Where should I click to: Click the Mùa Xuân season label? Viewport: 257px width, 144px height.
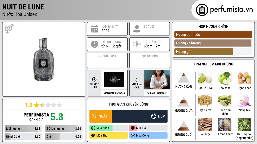click(x=103, y=128)
